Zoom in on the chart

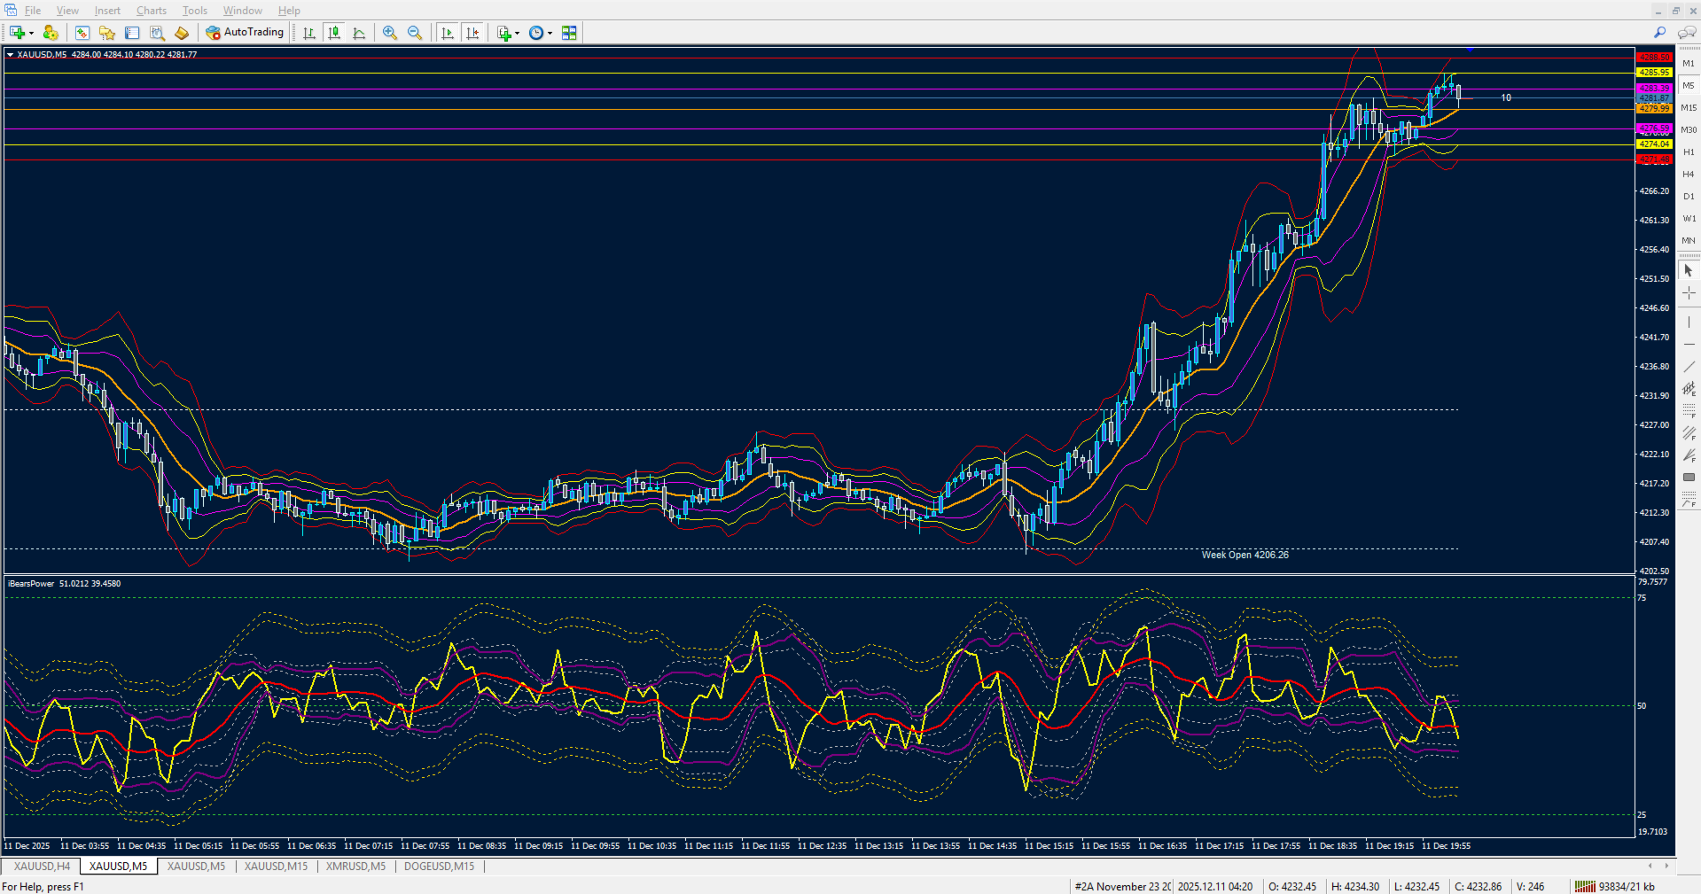[x=390, y=33]
